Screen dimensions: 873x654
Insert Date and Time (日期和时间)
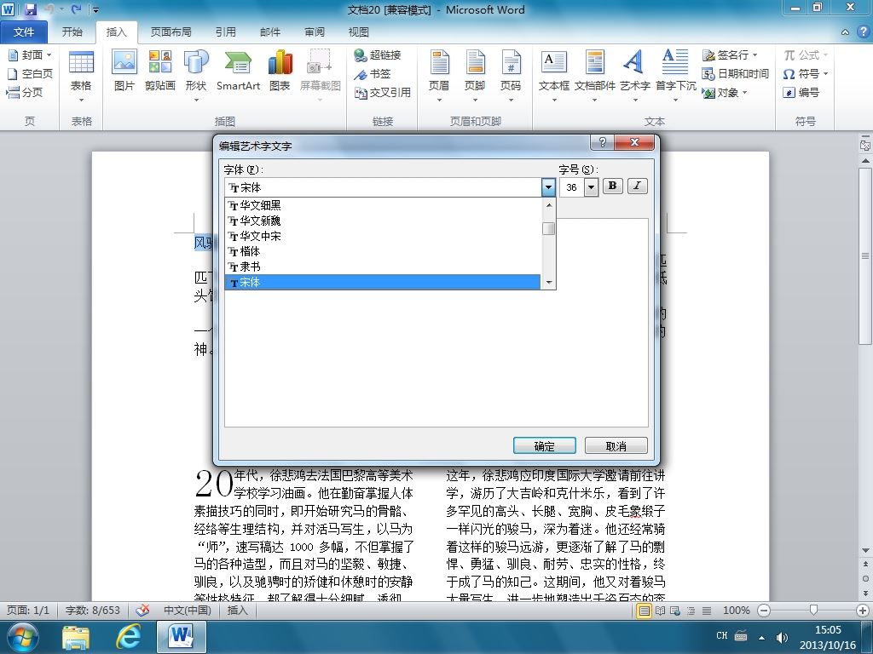pyautogui.click(x=736, y=73)
